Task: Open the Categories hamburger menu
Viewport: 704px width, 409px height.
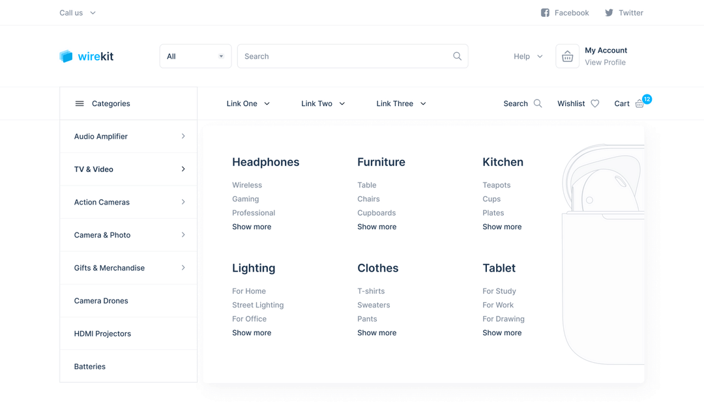Action: coord(80,103)
